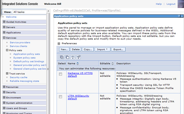Click the Deselect All items icon
Viewport: 184px width, 114px height.
point(67,57)
